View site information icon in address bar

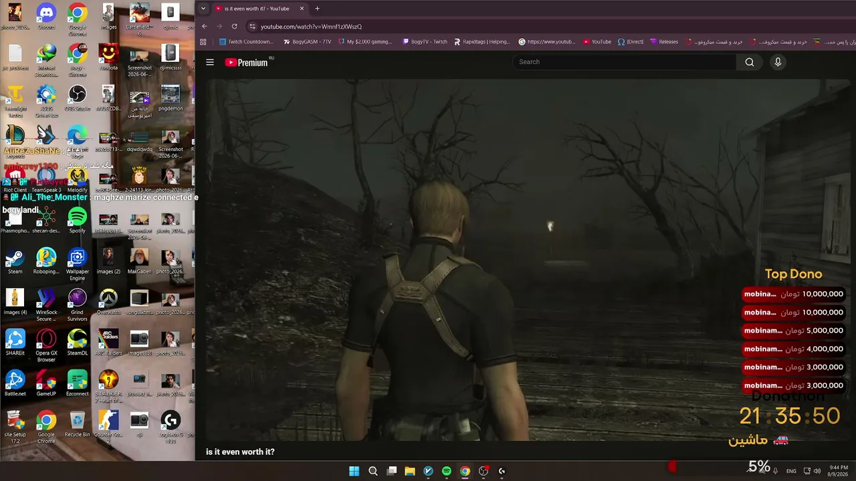tap(252, 27)
